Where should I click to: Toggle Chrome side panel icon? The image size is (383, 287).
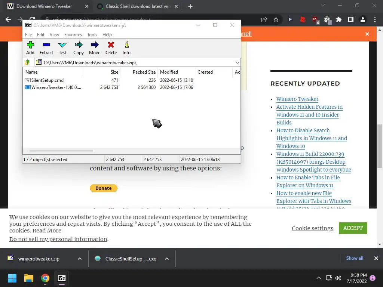[351, 19]
